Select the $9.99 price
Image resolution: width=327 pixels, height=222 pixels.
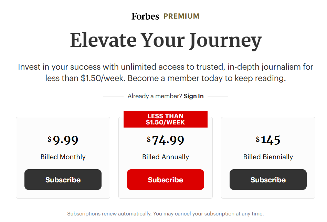click(63, 140)
